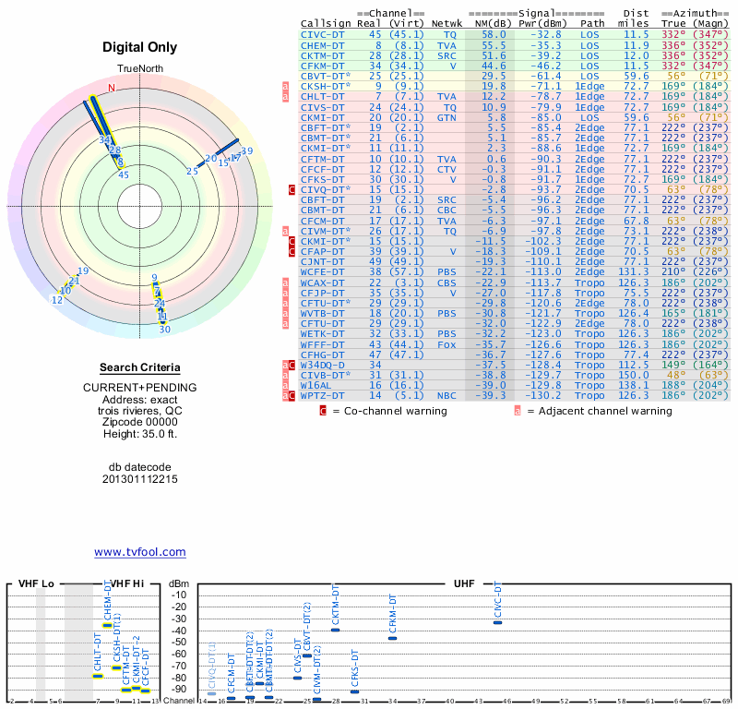Select CFTM-DT callsign in the table
The height and width of the screenshot is (709, 738).
322,159
